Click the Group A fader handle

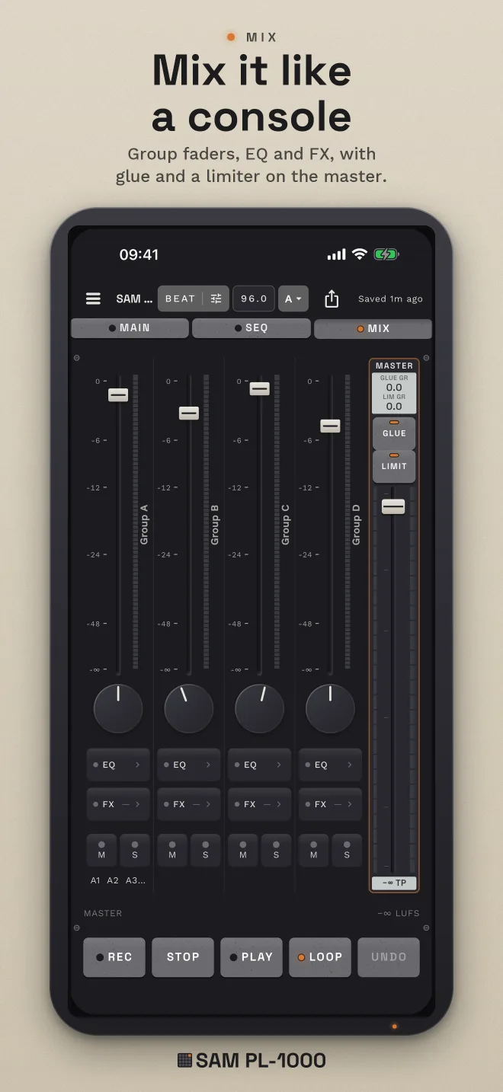coord(118,394)
